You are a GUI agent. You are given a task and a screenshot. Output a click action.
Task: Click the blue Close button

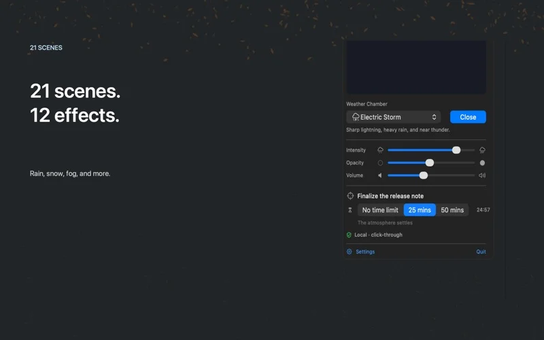pyautogui.click(x=468, y=117)
